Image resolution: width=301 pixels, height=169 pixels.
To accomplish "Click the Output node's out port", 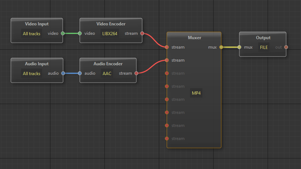I will [286, 47].
